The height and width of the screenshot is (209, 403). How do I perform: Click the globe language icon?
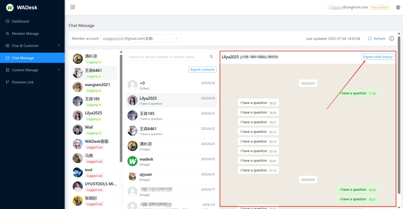[x=398, y=7]
